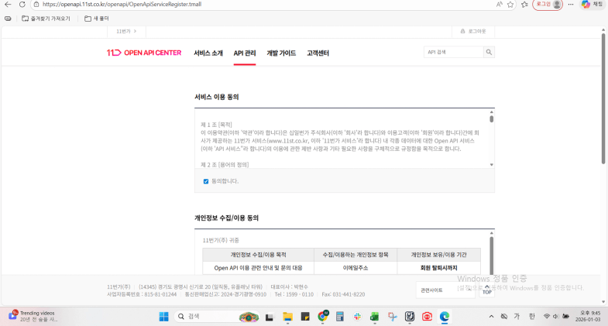
Task: Click the 11st OPEN API CENTER logo
Action: tap(144, 53)
